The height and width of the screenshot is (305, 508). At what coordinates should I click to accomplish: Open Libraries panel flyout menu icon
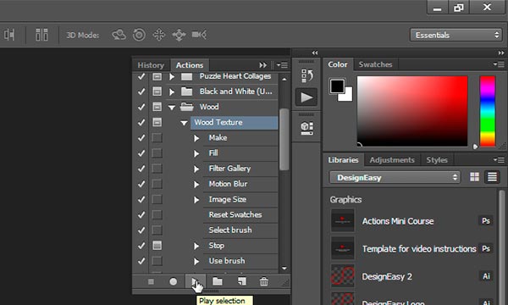coord(499,159)
